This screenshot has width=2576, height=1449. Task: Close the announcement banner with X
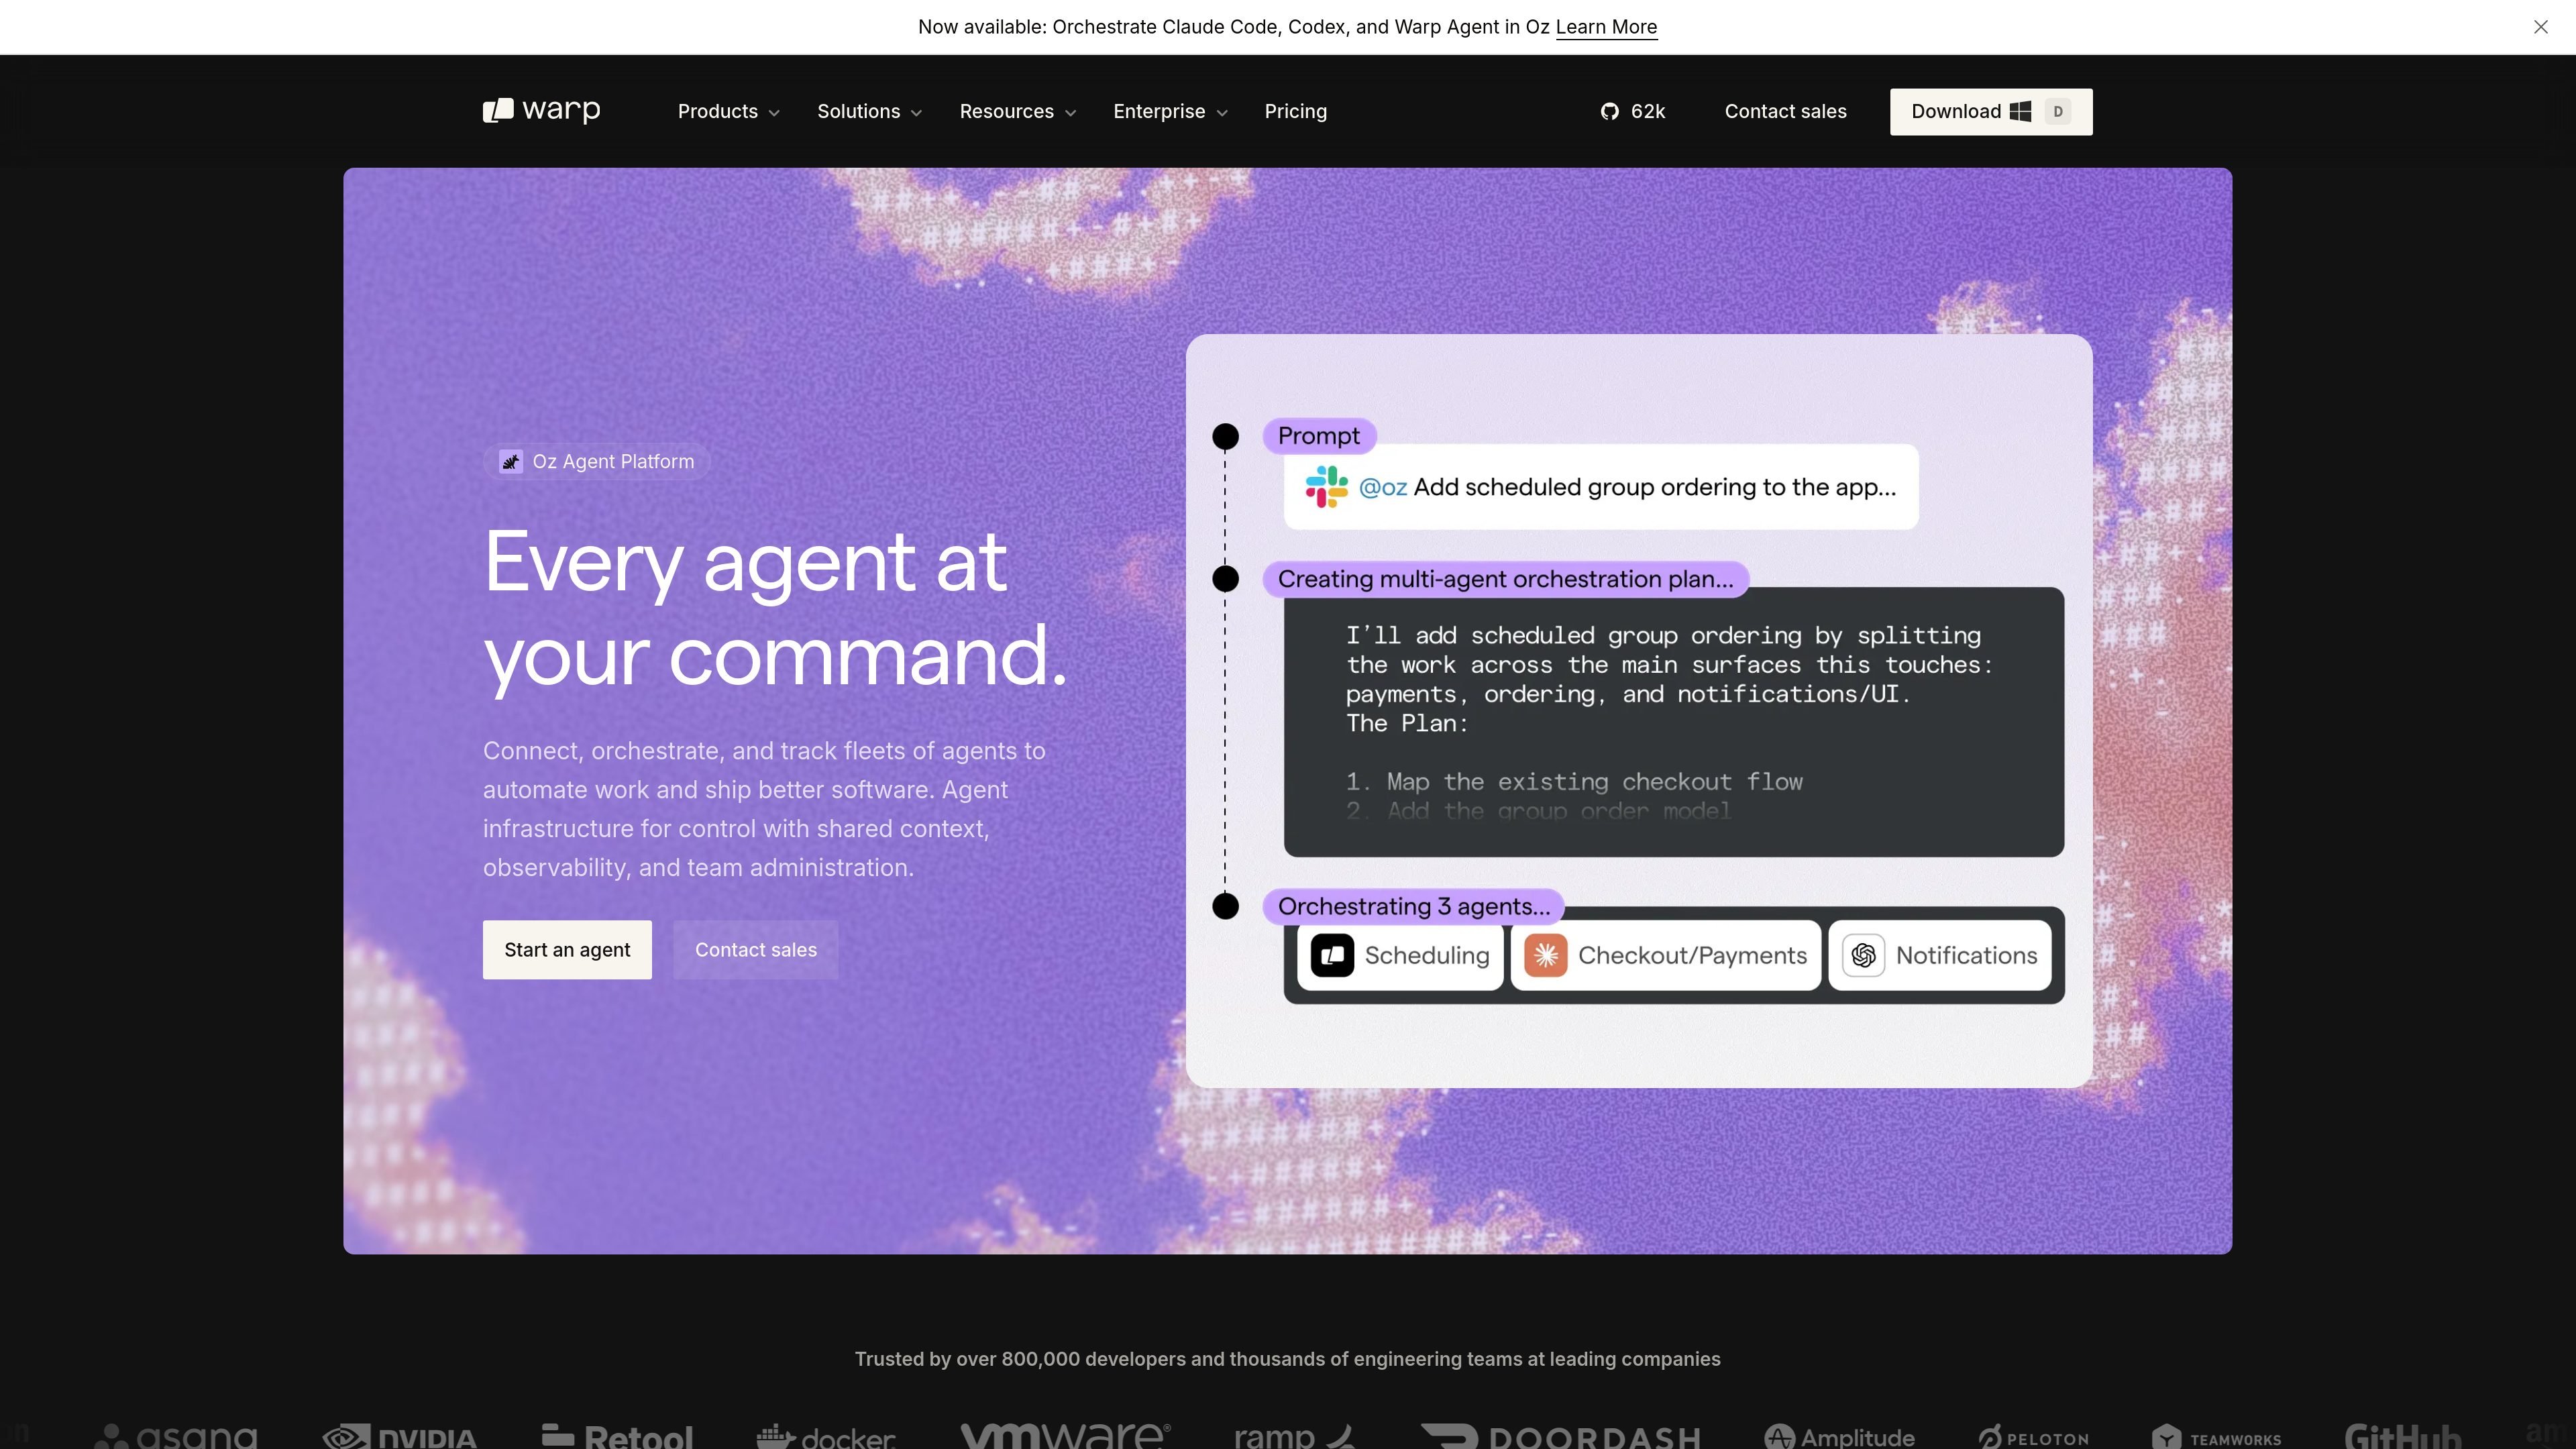2540,27
